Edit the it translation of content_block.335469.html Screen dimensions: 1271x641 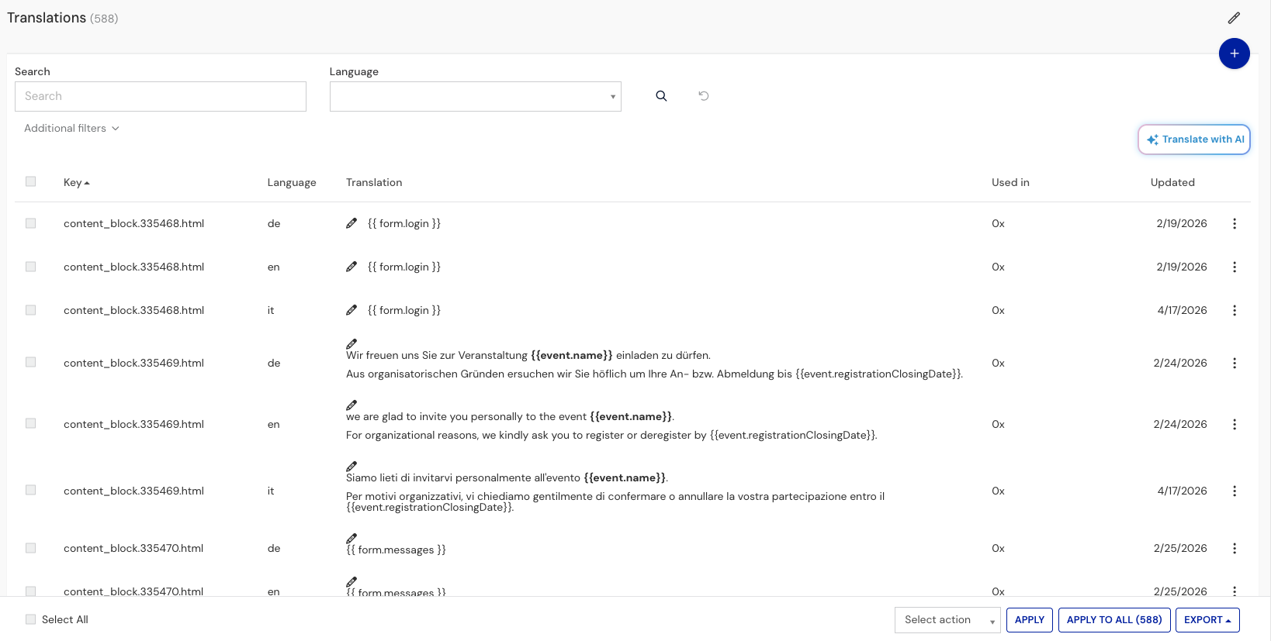(x=352, y=467)
